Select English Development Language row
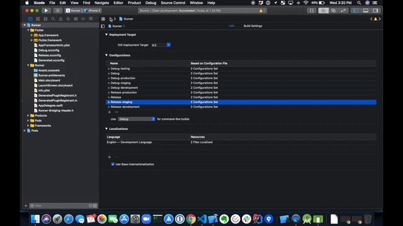This screenshot has width=403, height=226. point(241,143)
